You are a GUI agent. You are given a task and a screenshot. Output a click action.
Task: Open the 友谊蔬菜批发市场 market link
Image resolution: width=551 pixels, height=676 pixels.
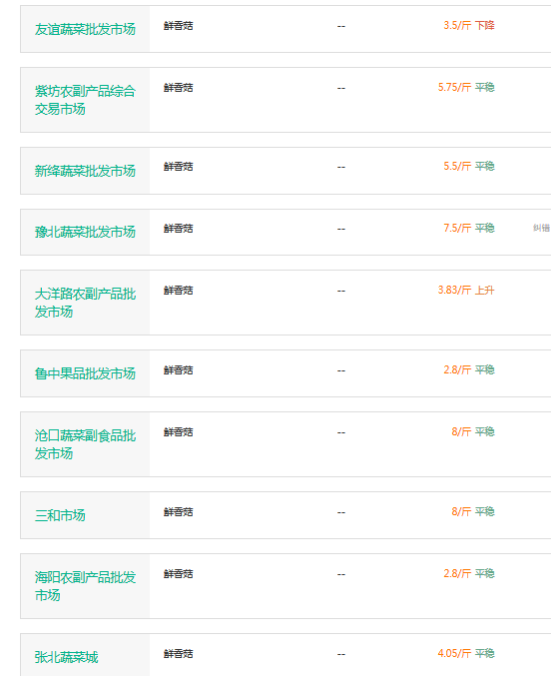85,29
